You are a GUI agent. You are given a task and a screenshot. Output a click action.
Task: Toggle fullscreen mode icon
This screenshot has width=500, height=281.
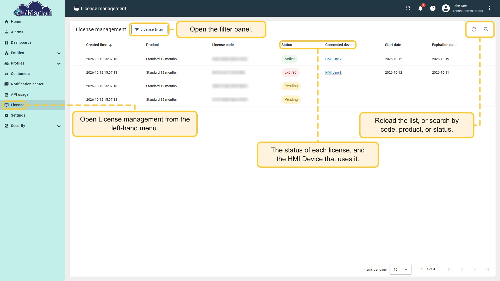[408, 8]
